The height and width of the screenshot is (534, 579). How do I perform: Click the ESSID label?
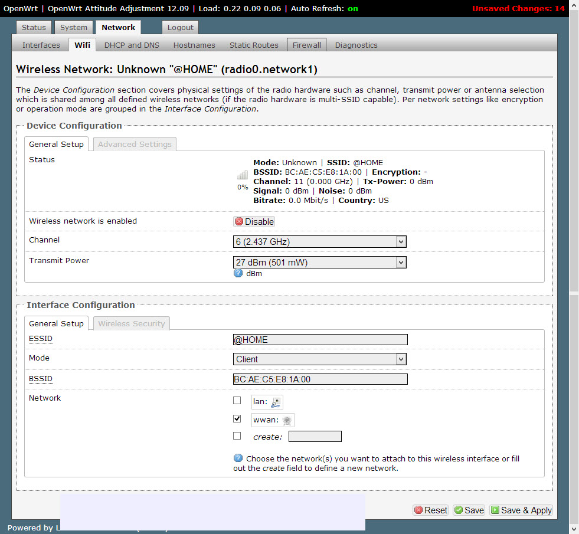pos(41,339)
